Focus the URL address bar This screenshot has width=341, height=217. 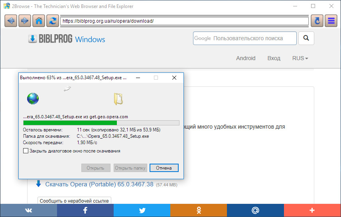click(184, 21)
